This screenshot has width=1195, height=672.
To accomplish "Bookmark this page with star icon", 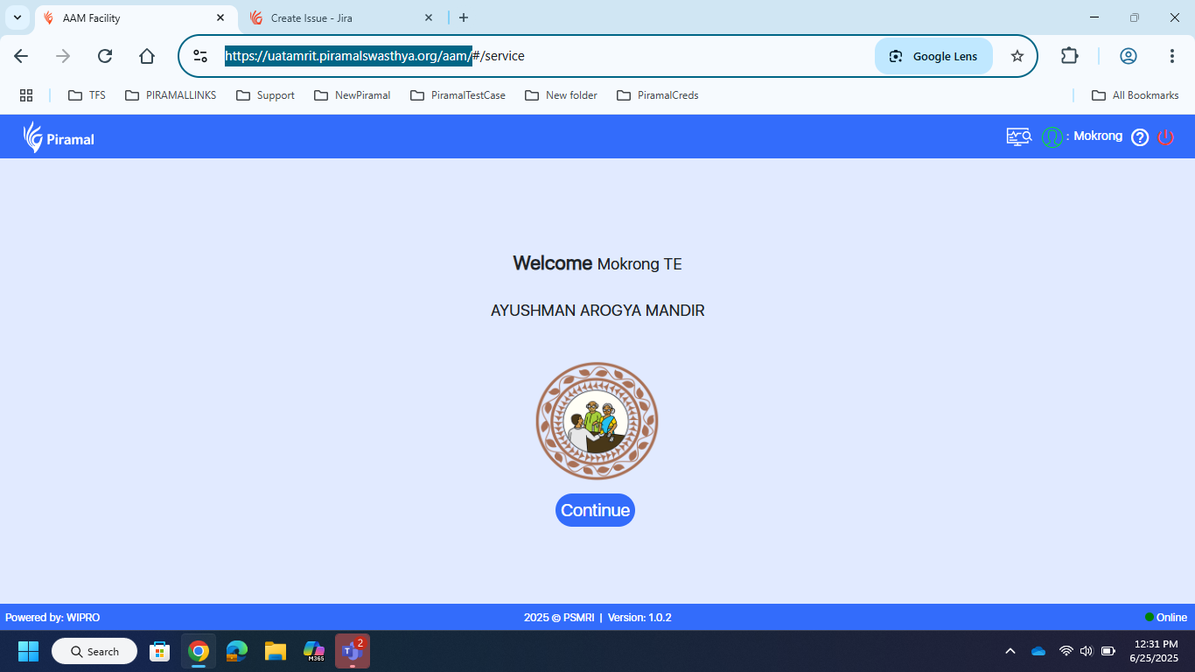I will click(1017, 56).
